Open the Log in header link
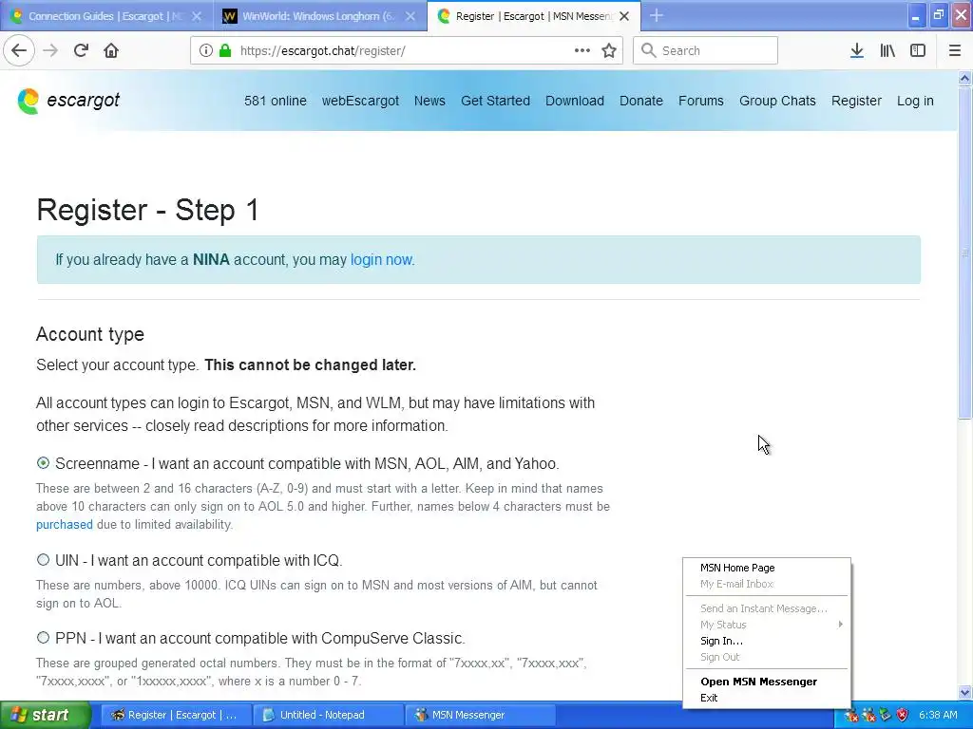The height and width of the screenshot is (729, 973). pyautogui.click(x=915, y=101)
